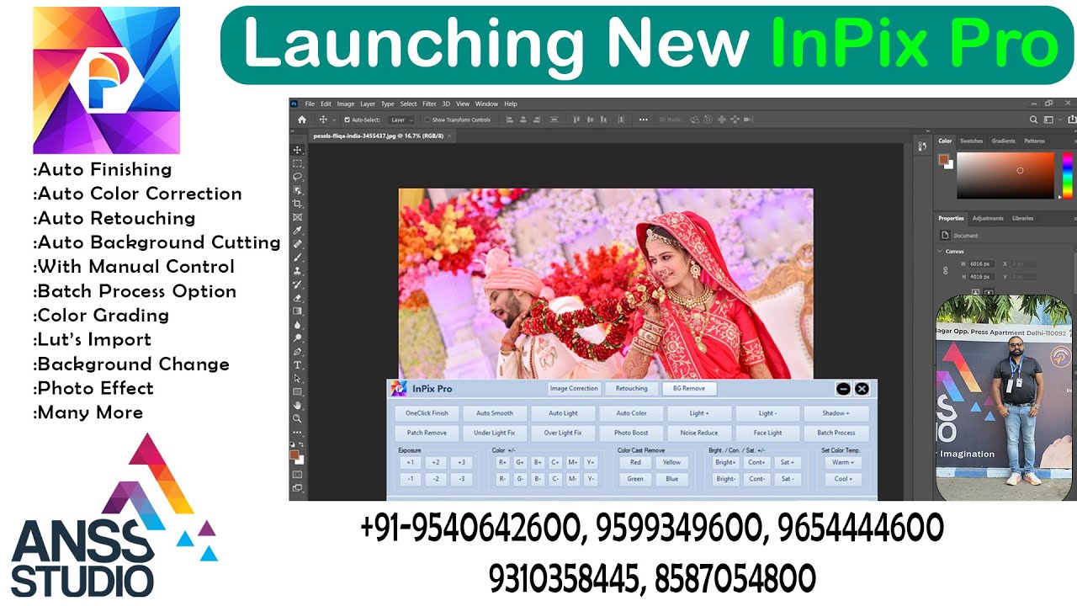
Task: Open the Image menu
Action: click(346, 104)
